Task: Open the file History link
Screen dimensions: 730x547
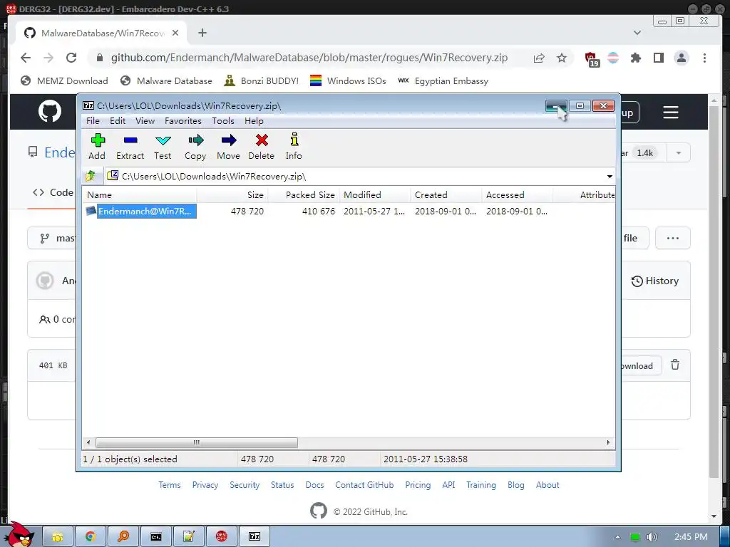Action: (x=654, y=281)
